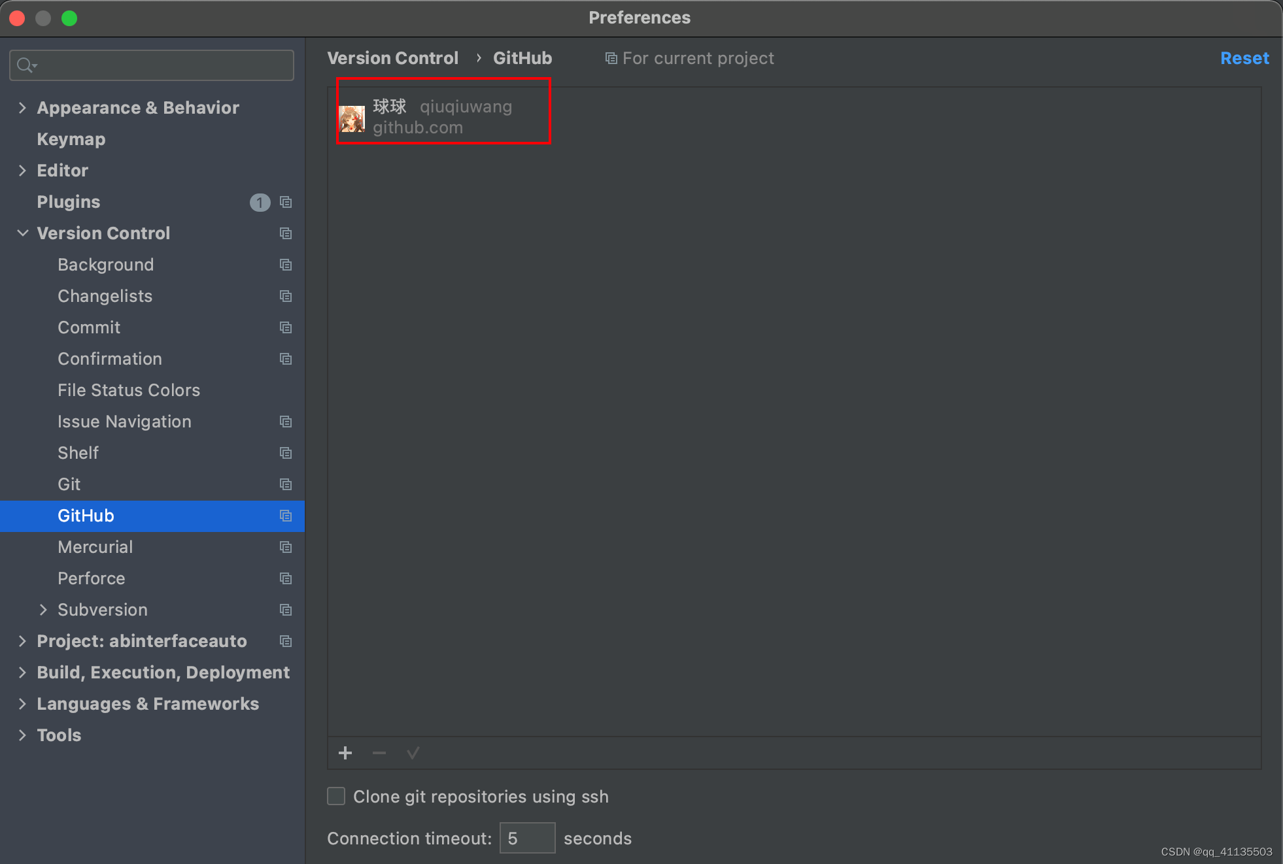Click project-level icon on Changelists row

coord(286,296)
